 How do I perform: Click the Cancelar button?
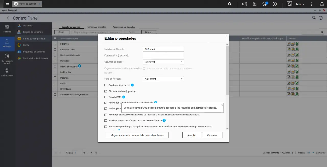pos(212,135)
